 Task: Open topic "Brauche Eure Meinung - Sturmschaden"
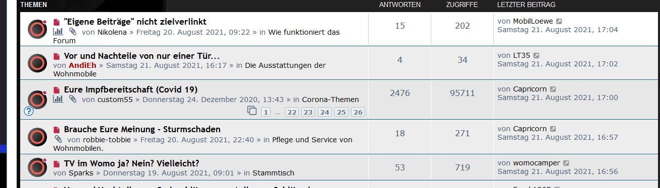coord(142,130)
